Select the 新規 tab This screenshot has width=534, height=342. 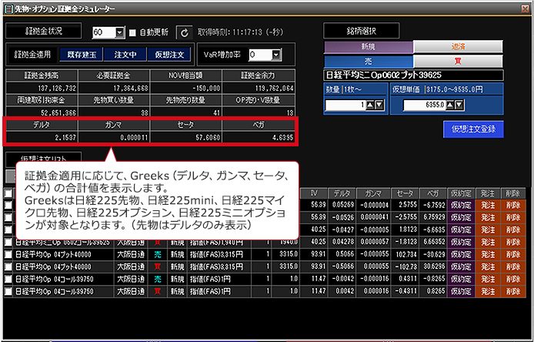pyautogui.click(x=368, y=47)
